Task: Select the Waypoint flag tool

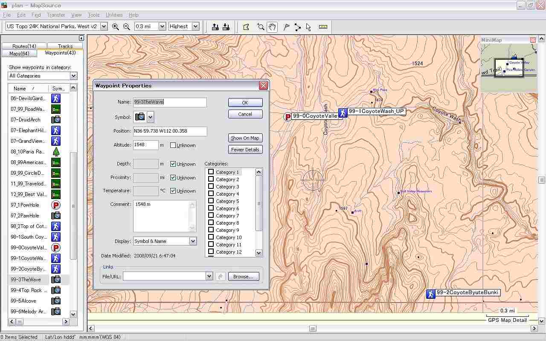Action: [x=286, y=27]
